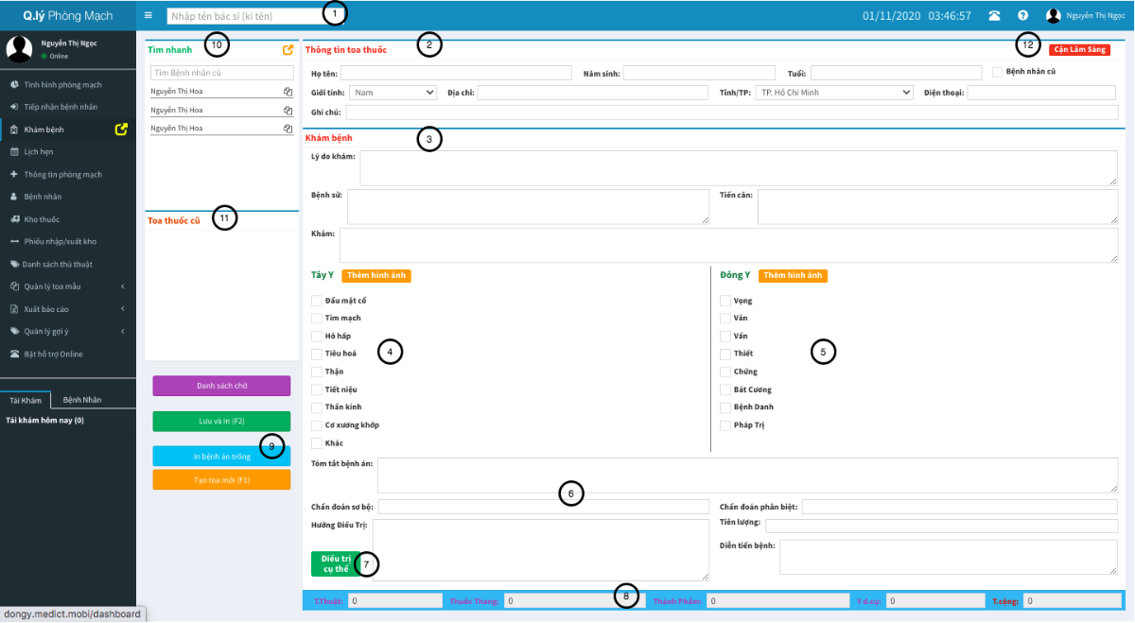Open the hotline phone icon in header
This screenshot has width=1135, height=623.
[x=994, y=15]
